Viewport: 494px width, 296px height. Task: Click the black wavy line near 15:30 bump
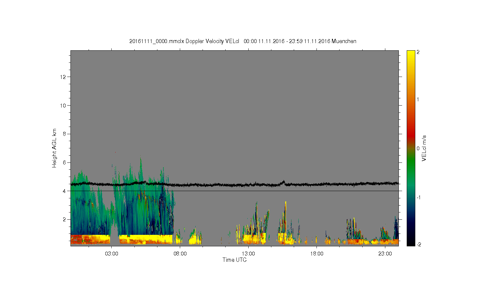click(x=283, y=182)
